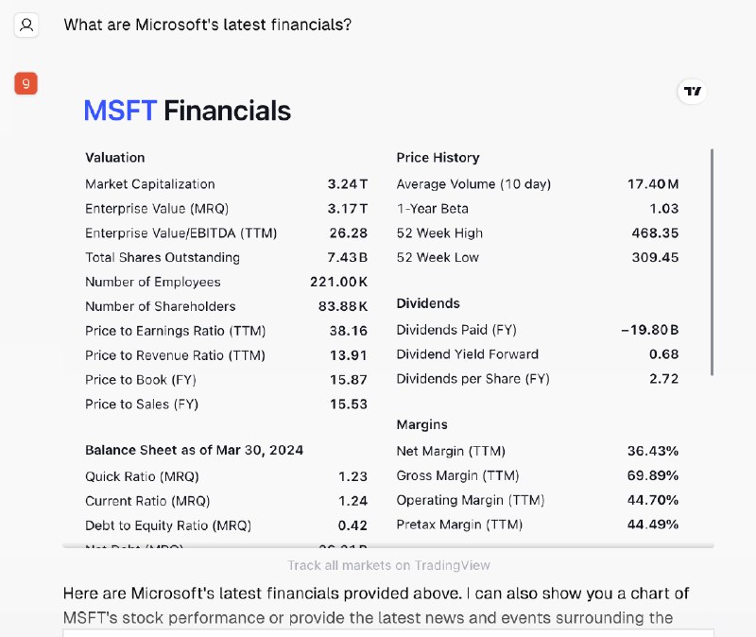
Task: Select the Enterprise Value (MRQ) row
Action: pos(226,209)
